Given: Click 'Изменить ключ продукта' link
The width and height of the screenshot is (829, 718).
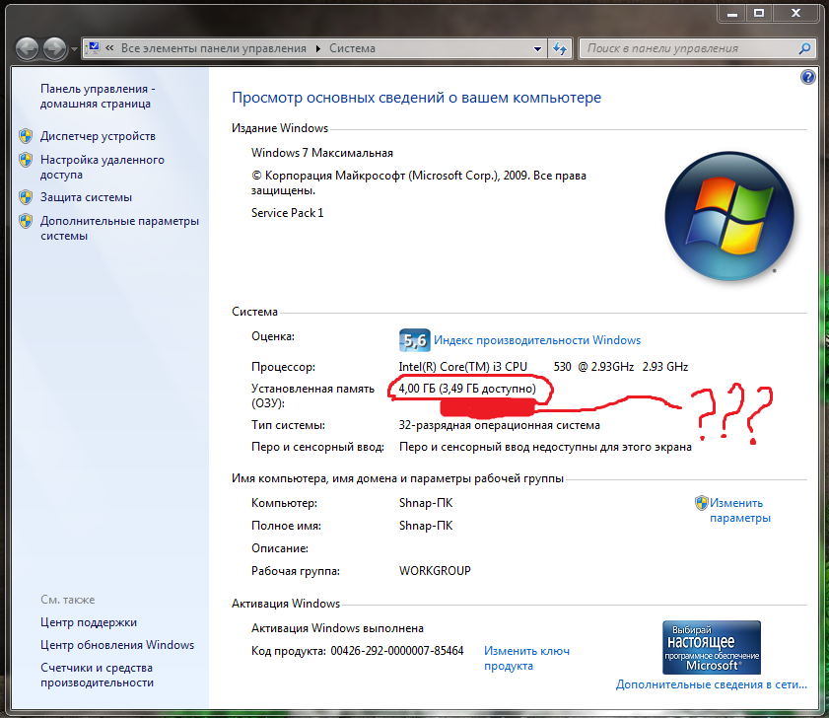Looking at the screenshot, I should click(526, 658).
